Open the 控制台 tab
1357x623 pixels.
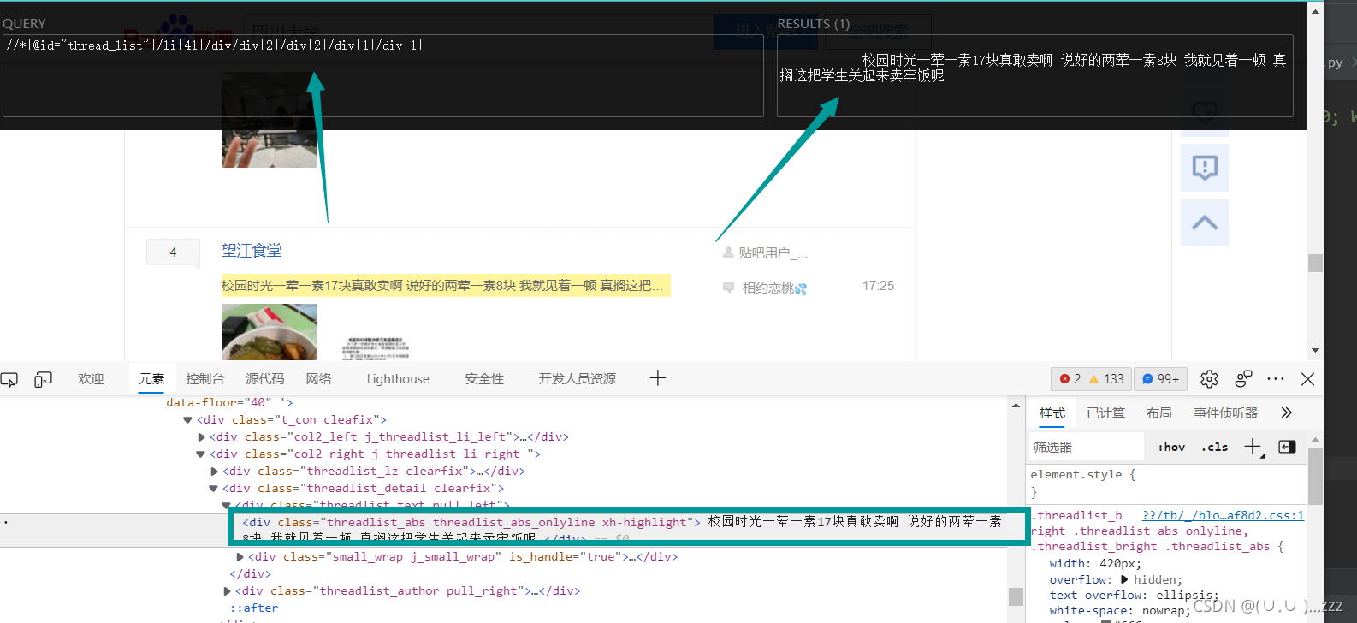pos(204,378)
